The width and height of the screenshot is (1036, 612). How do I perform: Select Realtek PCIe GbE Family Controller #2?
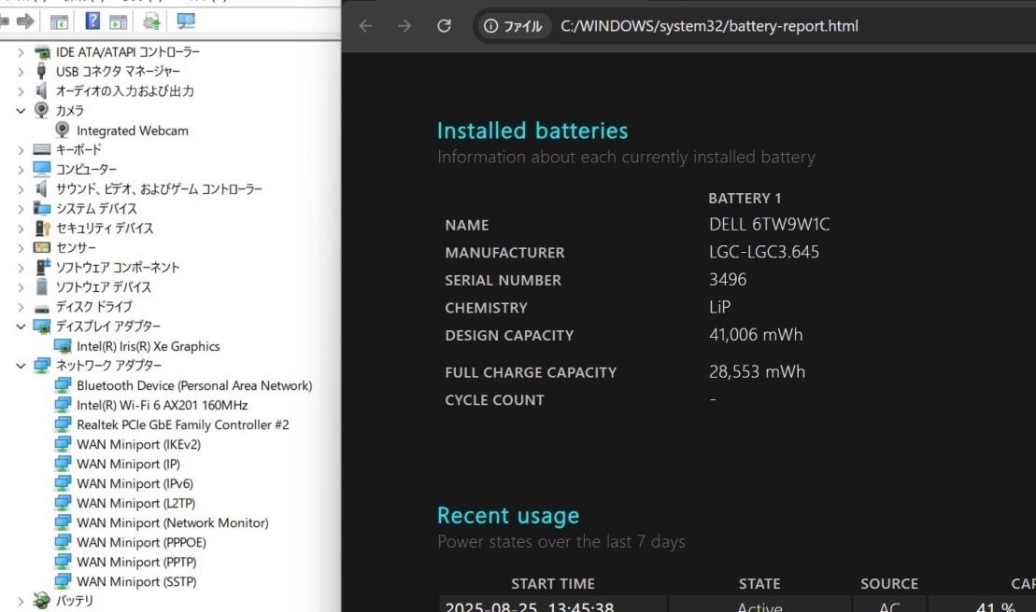(182, 424)
